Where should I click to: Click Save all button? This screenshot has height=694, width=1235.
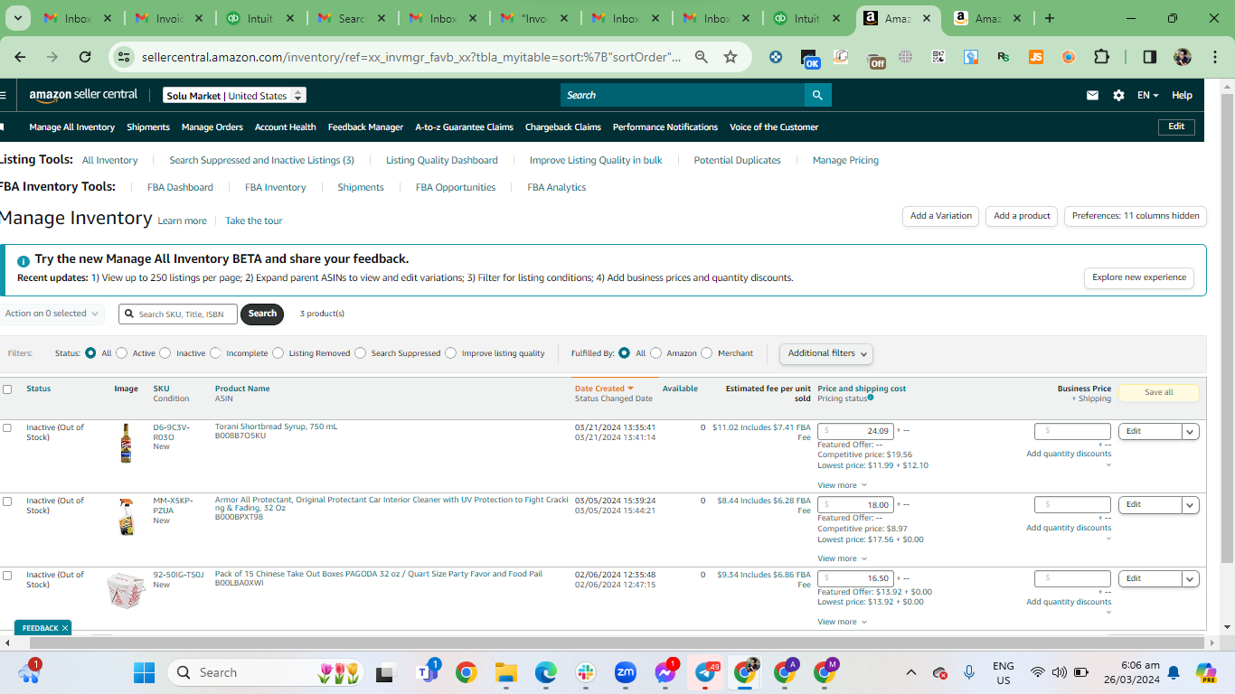(1159, 393)
